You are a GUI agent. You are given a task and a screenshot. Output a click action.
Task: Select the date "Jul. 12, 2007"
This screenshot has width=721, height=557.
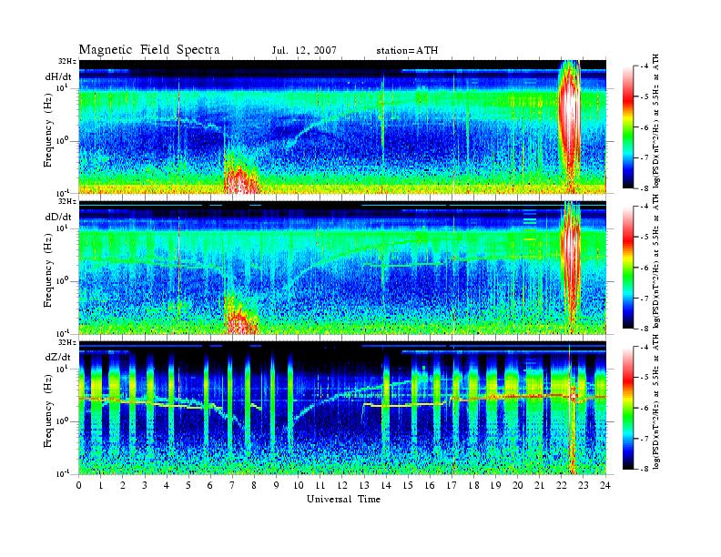(x=304, y=50)
